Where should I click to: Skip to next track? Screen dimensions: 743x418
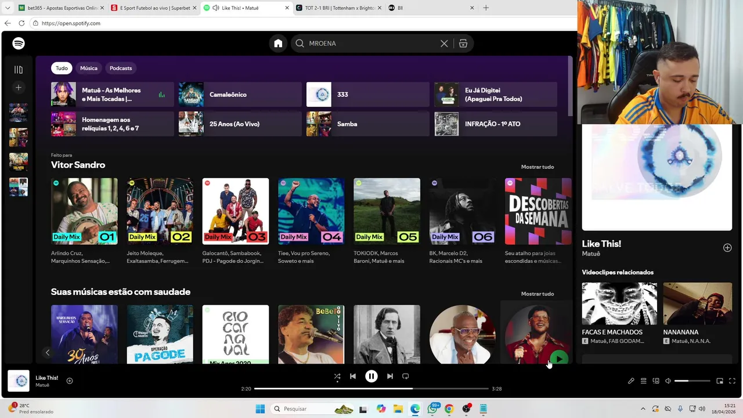click(390, 376)
